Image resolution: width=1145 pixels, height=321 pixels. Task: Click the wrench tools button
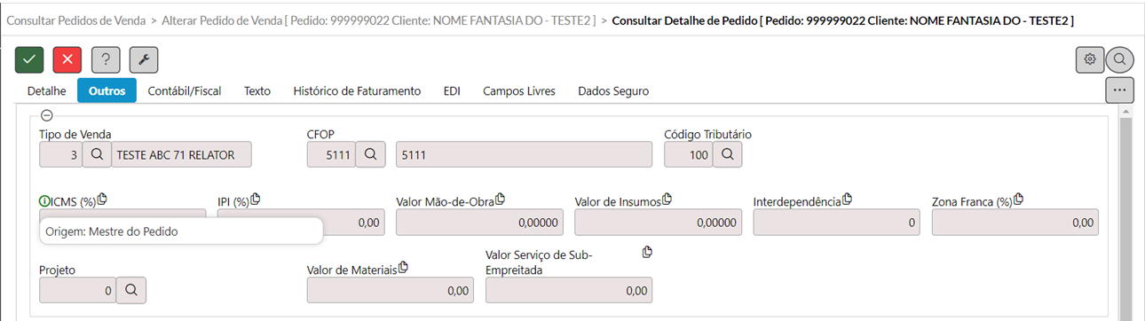tap(144, 59)
